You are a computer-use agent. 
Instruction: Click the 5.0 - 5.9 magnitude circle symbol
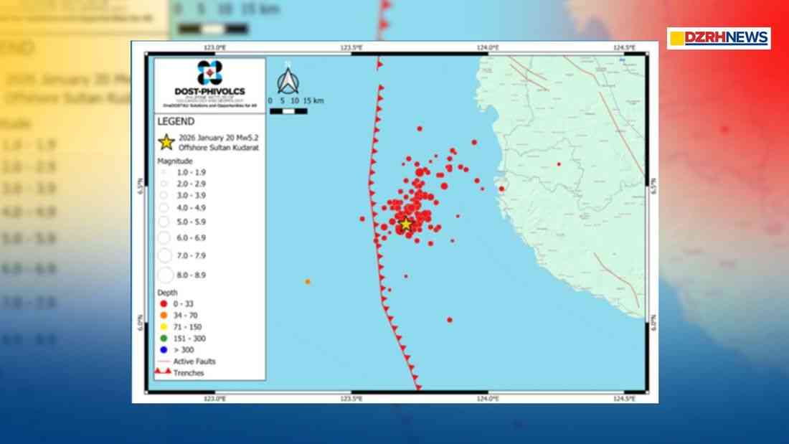click(164, 222)
